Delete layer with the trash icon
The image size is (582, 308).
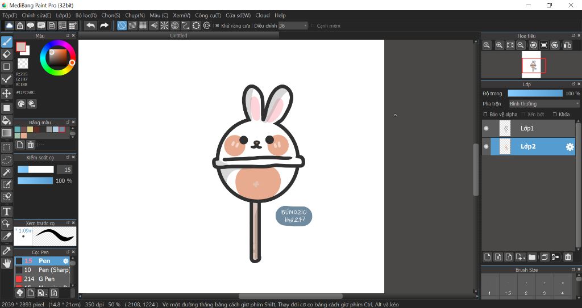point(568,257)
